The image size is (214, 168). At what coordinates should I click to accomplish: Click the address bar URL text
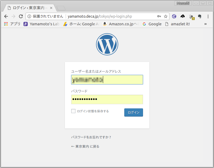100,17
